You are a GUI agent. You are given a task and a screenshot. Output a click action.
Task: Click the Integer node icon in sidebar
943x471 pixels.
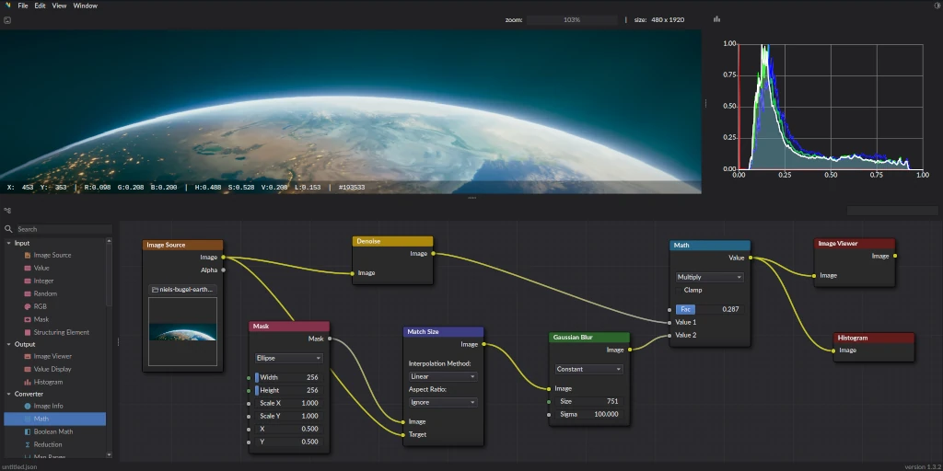(28, 281)
